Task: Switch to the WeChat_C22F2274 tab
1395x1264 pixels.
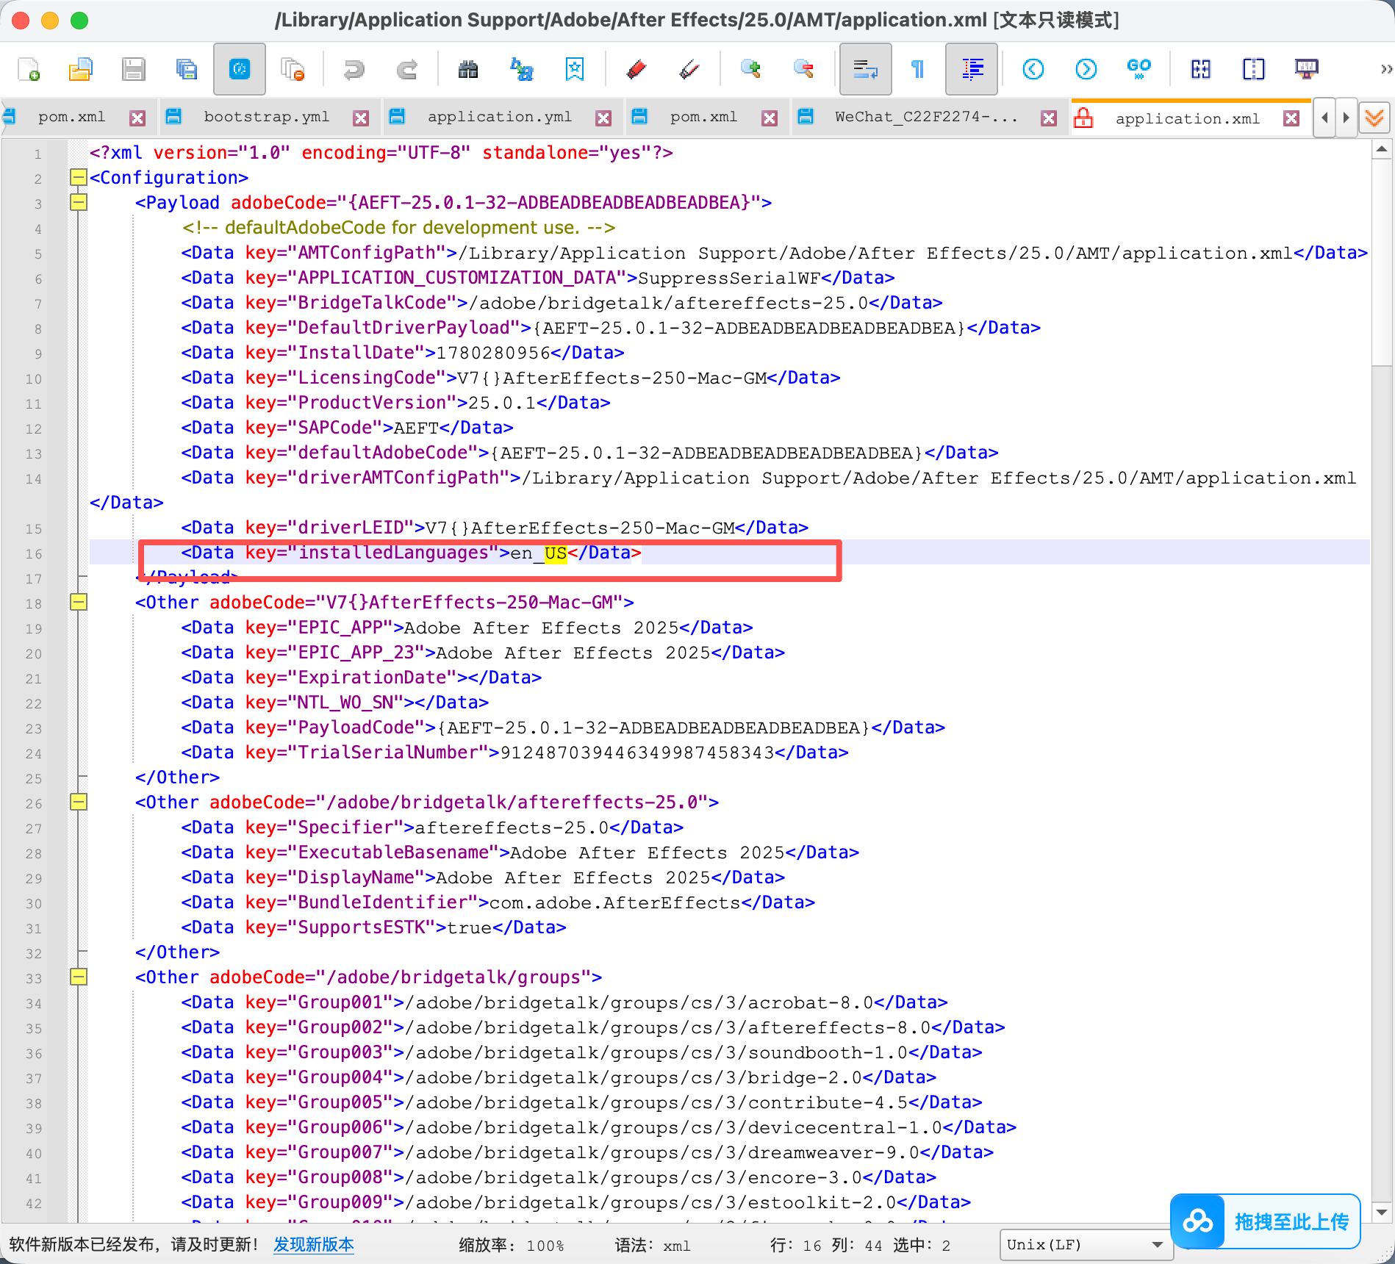Action: click(926, 117)
